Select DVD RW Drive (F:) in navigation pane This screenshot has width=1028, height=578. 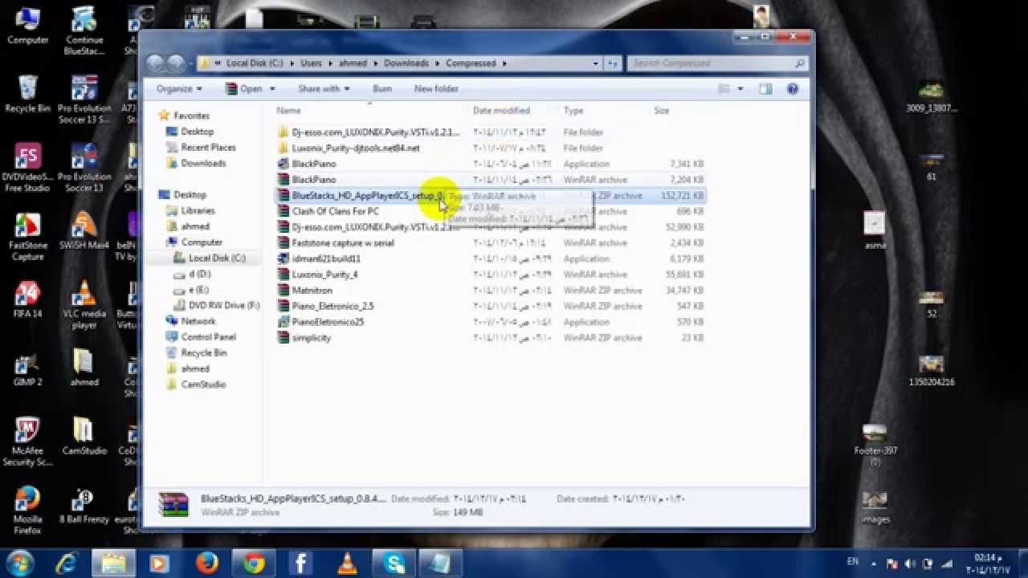(x=217, y=305)
